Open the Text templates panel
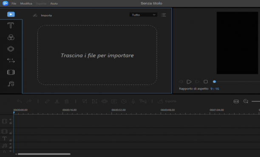Viewport: 260px width, 157px height. [11, 25]
